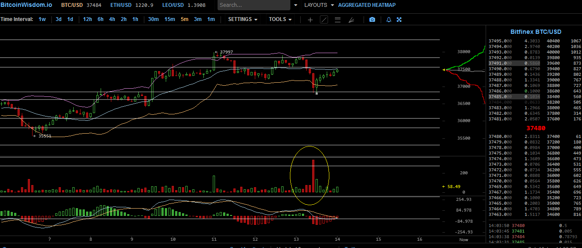Click the Now label on time axis
Image resolution: width=582 pixels, height=248 pixels.
464,239
